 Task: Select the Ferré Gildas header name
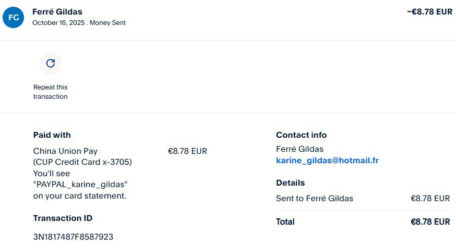point(57,12)
